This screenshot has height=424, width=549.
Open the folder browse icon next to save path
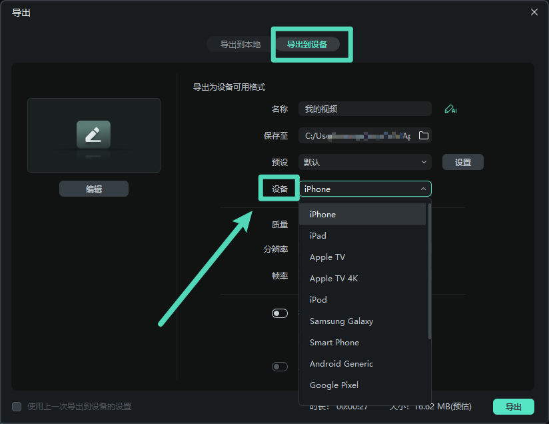pos(424,135)
